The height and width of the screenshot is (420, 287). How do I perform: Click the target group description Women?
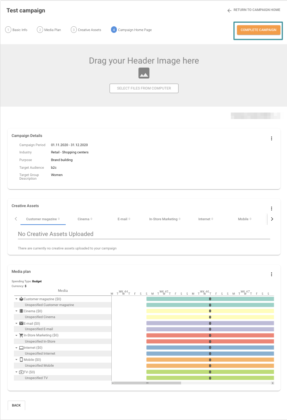click(x=57, y=175)
